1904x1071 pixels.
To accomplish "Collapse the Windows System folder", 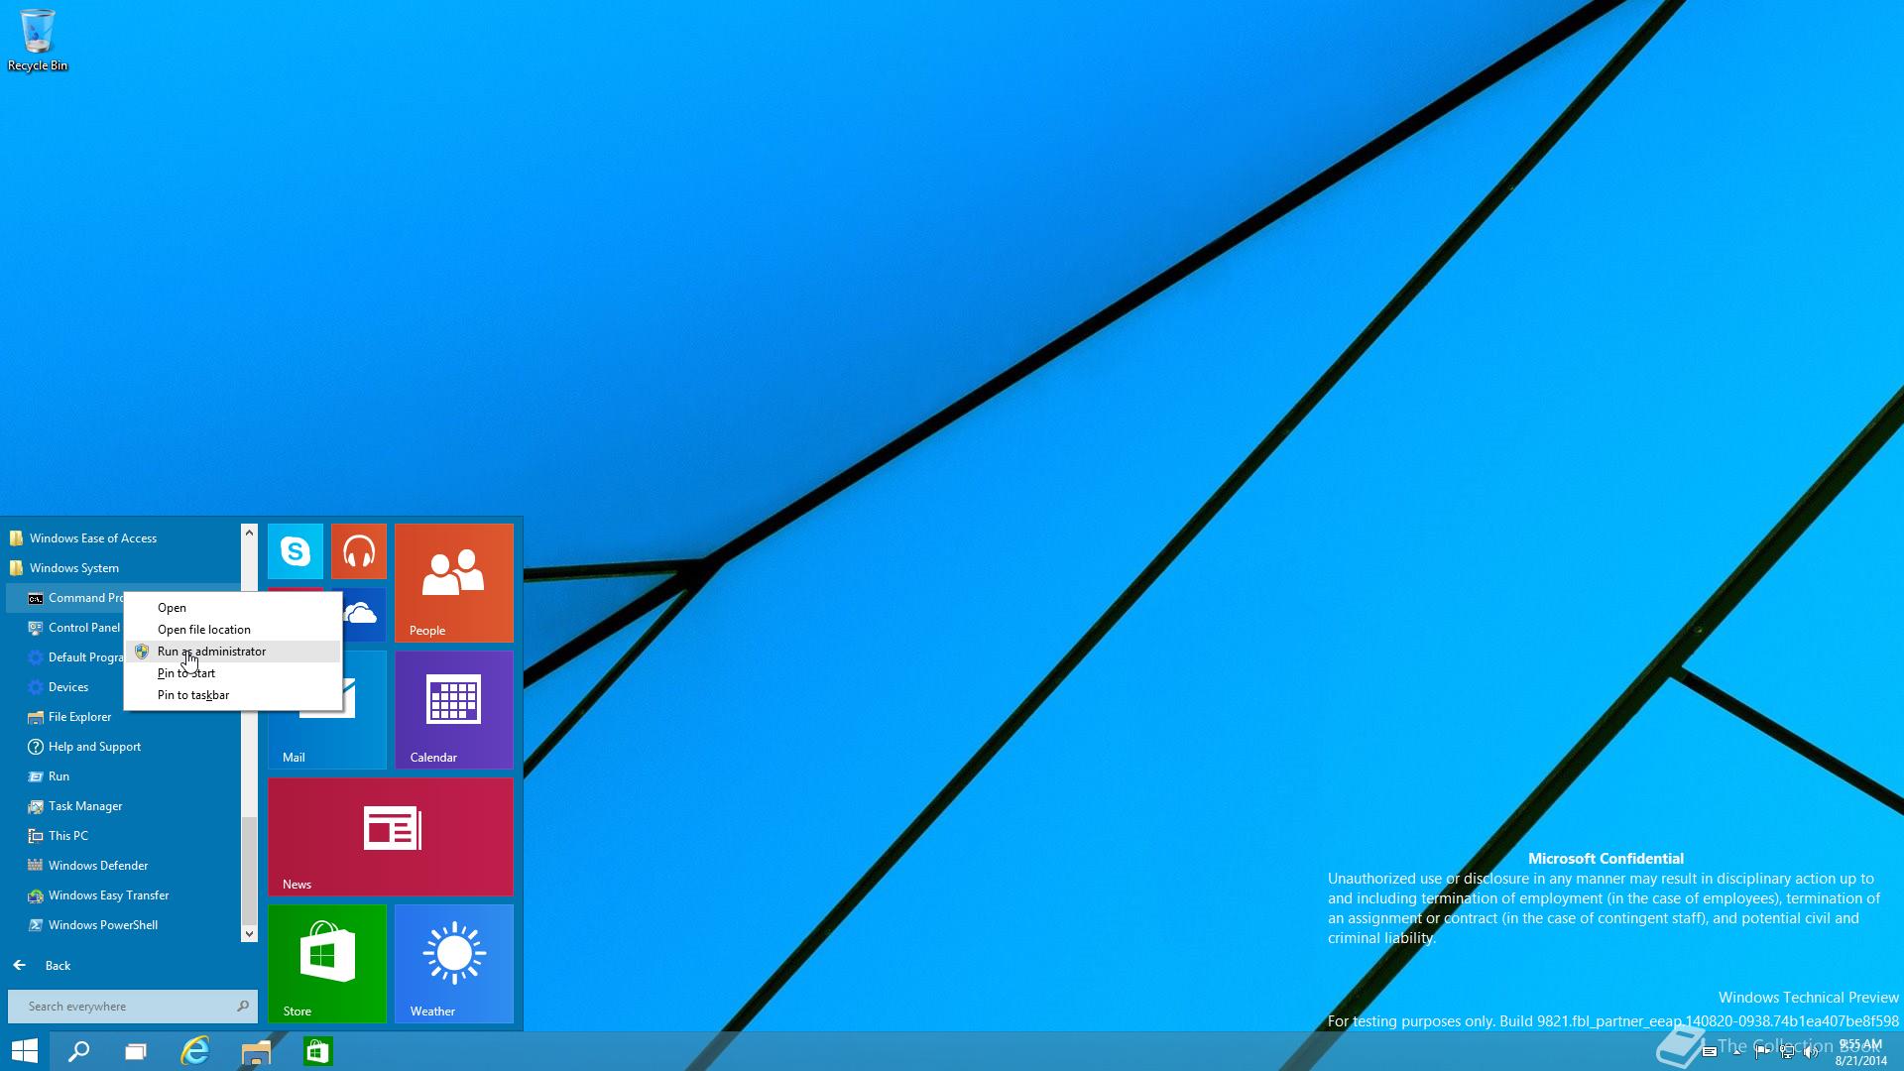I will tap(124, 568).
